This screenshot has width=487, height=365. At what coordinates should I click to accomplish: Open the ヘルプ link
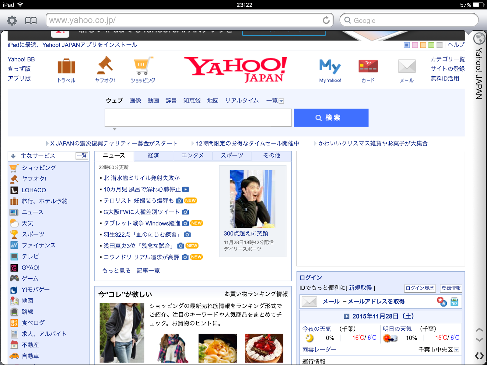[456, 45]
